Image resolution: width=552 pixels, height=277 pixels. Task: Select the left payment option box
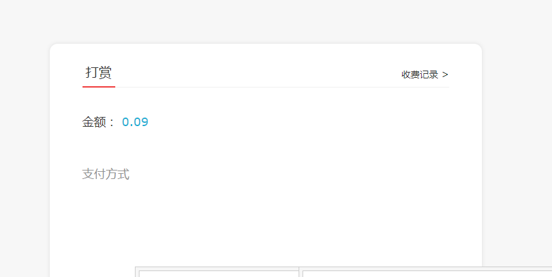[217, 272]
